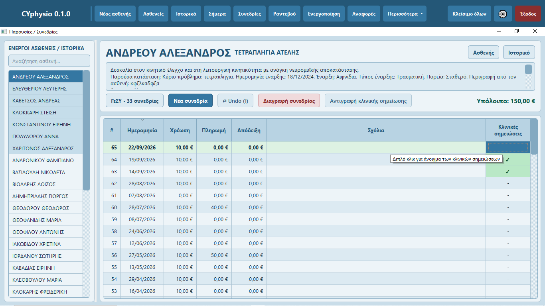This screenshot has width=545, height=306.
Task: Click the Σχόλια column header
Action: point(376,130)
